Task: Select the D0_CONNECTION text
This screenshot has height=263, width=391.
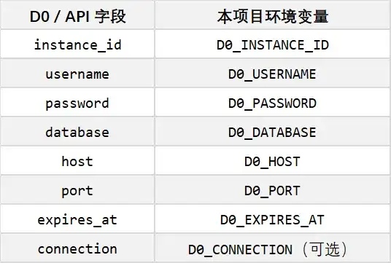Action: pos(241,250)
